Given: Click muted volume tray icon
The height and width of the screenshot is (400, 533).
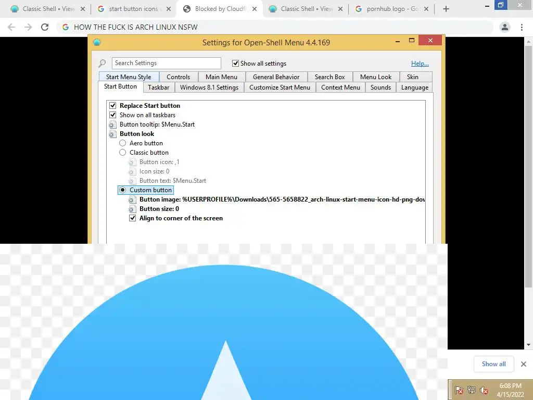Looking at the screenshot, I should [x=484, y=390].
